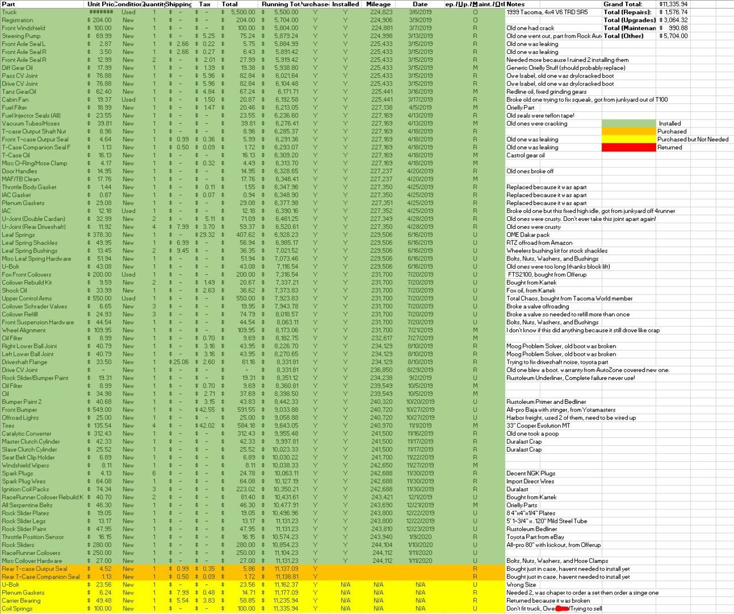Image resolution: width=734 pixels, height=614 pixels.
Task: Select the 'Wheel Alignment' cell
Action: click(x=43, y=330)
